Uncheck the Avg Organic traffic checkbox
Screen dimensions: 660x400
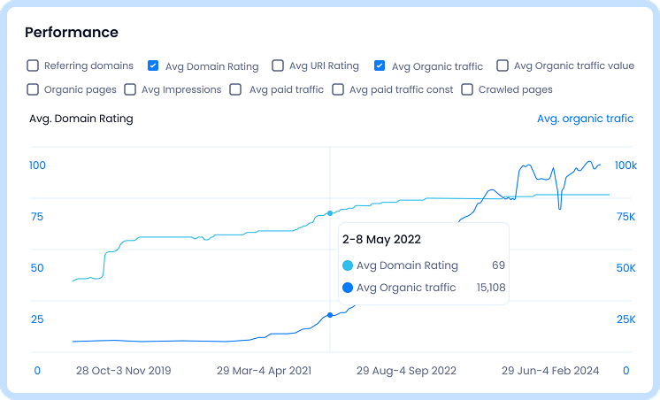[x=380, y=65]
